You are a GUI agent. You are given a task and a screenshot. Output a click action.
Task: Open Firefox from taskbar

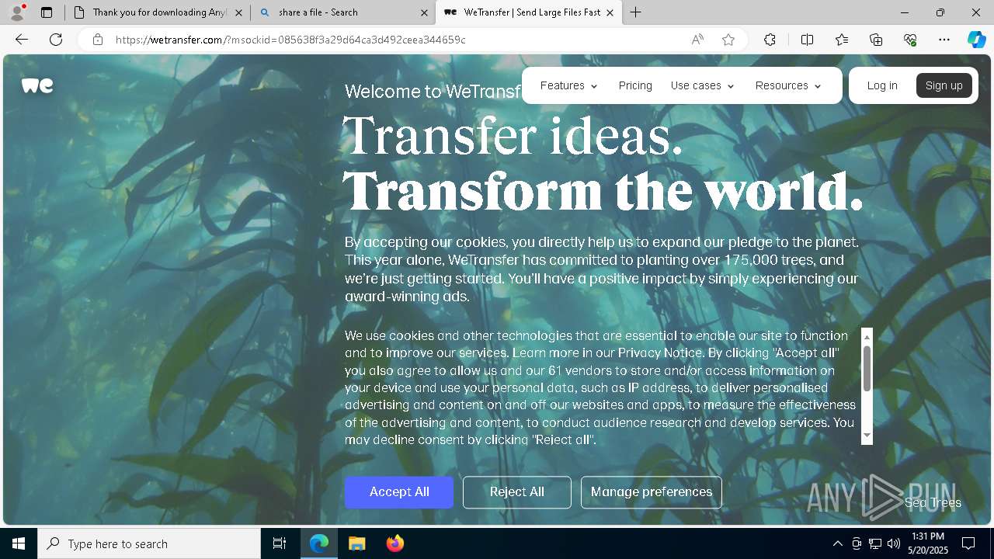[394, 543]
